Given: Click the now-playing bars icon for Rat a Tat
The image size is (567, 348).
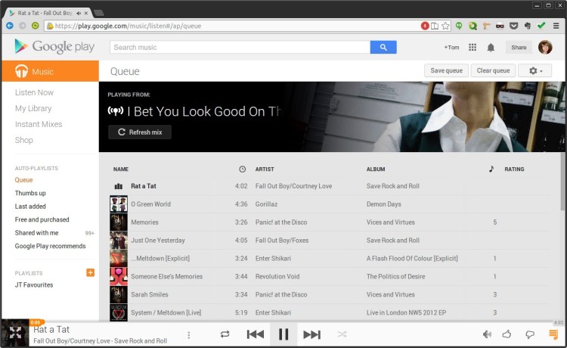Looking at the screenshot, I should point(119,186).
